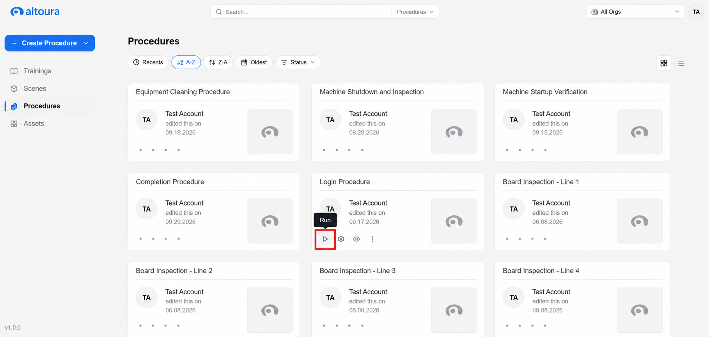
Task: Click Board Inspection - Line 4 thumbnail
Action: pos(640,310)
